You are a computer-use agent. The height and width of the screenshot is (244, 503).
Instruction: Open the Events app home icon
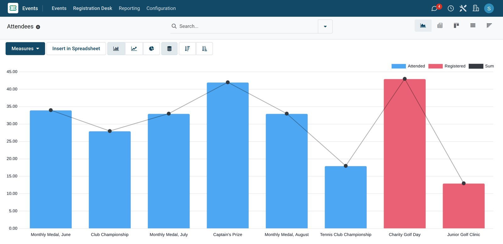pos(13,8)
